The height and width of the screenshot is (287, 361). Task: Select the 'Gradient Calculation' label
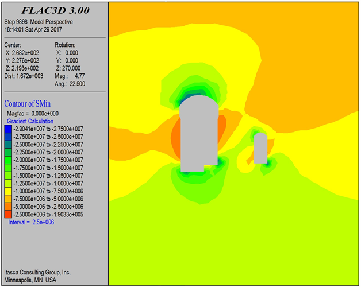click(30, 122)
